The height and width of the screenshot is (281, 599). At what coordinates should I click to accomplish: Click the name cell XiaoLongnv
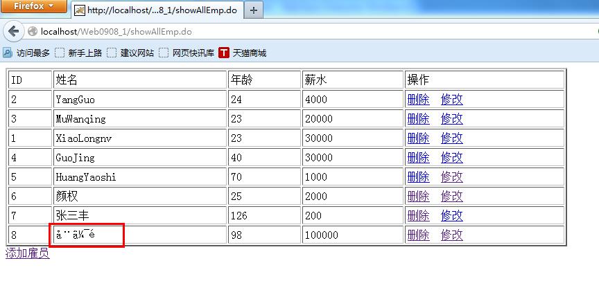tap(140, 138)
